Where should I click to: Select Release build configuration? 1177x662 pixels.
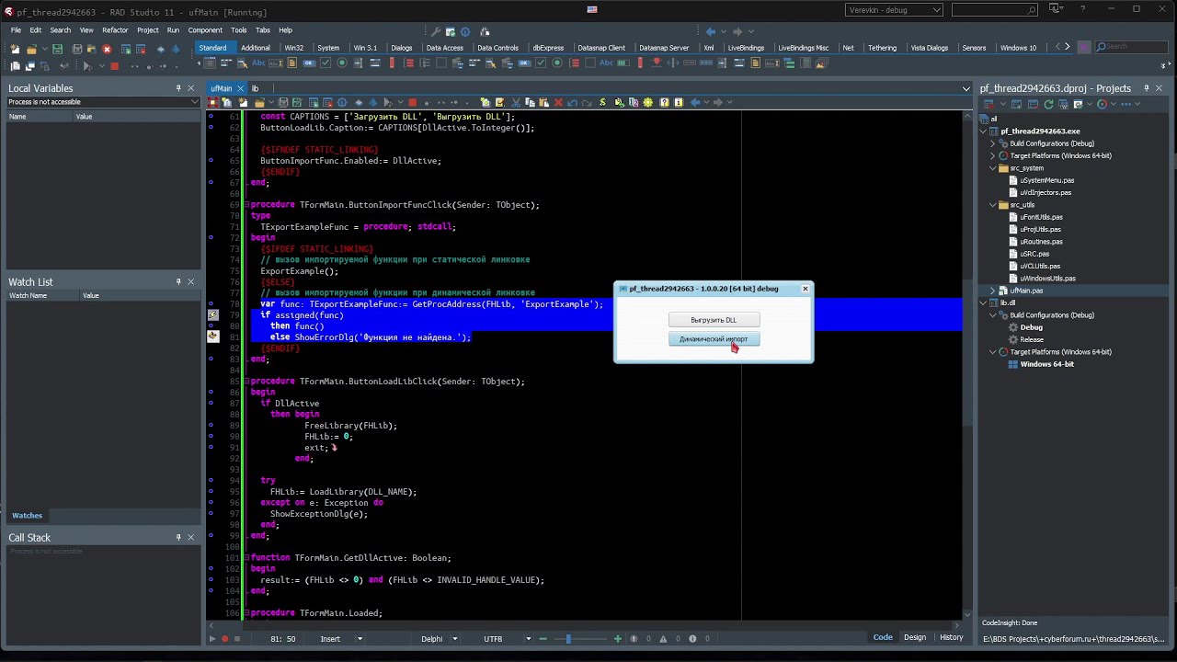[1032, 339]
